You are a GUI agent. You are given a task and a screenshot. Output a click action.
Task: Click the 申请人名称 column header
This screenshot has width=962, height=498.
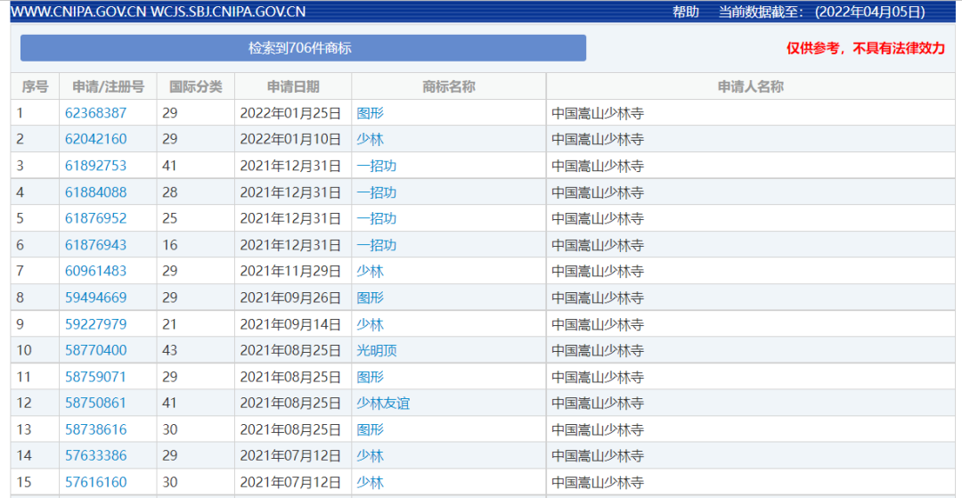pos(751,86)
